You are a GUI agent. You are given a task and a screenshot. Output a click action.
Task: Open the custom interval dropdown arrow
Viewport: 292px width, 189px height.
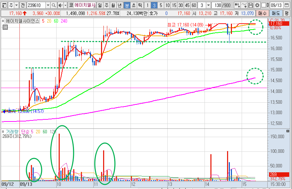[209, 5]
